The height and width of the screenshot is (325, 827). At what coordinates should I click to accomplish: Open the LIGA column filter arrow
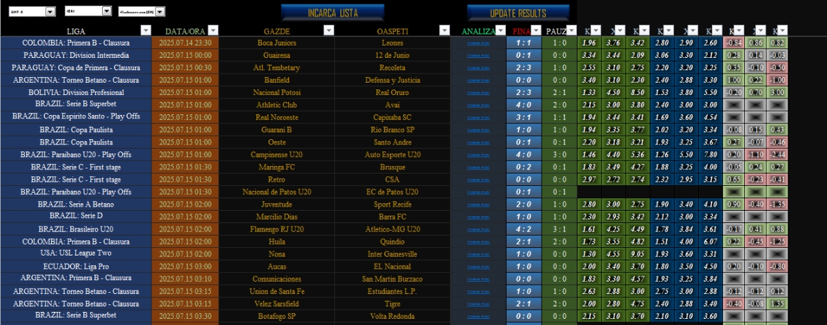pyautogui.click(x=145, y=30)
